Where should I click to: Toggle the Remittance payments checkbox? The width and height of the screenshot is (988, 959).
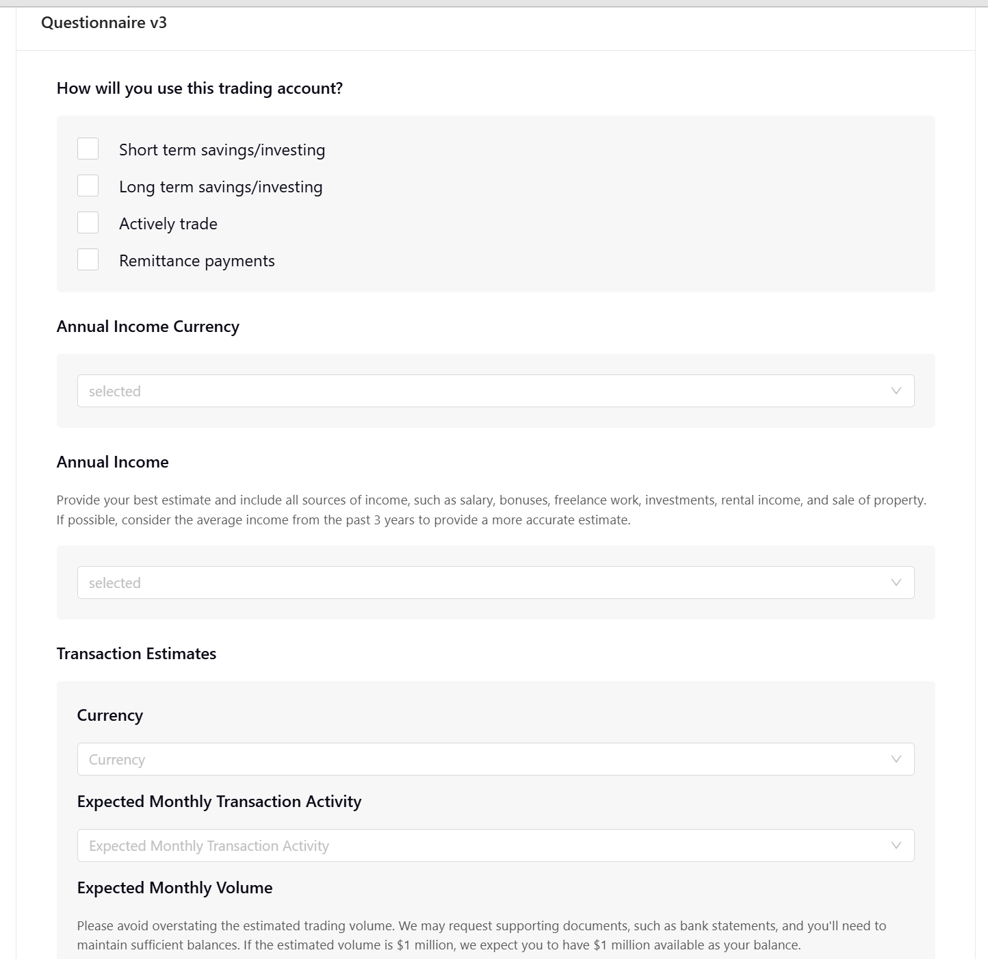coord(88,259)
